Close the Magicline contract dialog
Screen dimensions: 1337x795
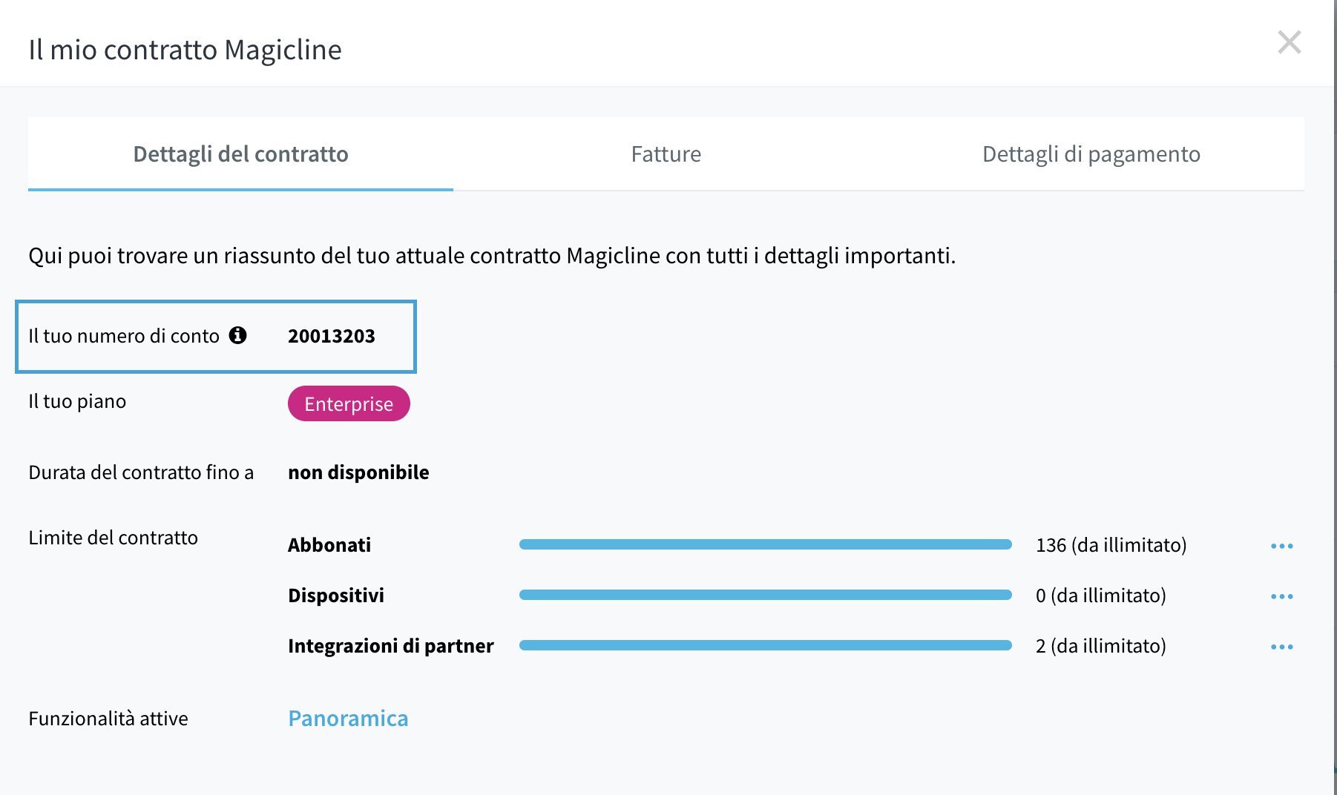pos(1290,42)
